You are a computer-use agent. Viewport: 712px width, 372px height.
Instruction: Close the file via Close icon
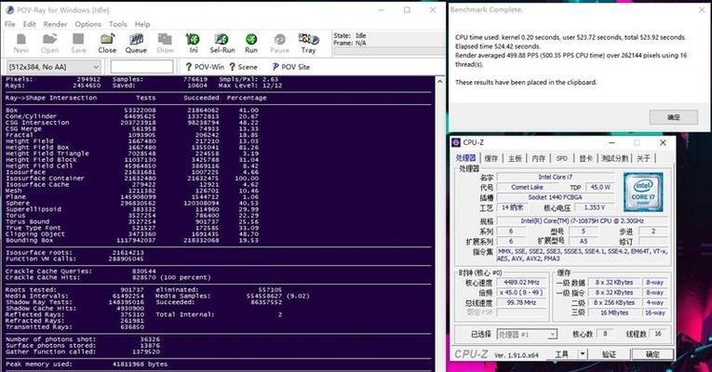click(x=107, y=44)
